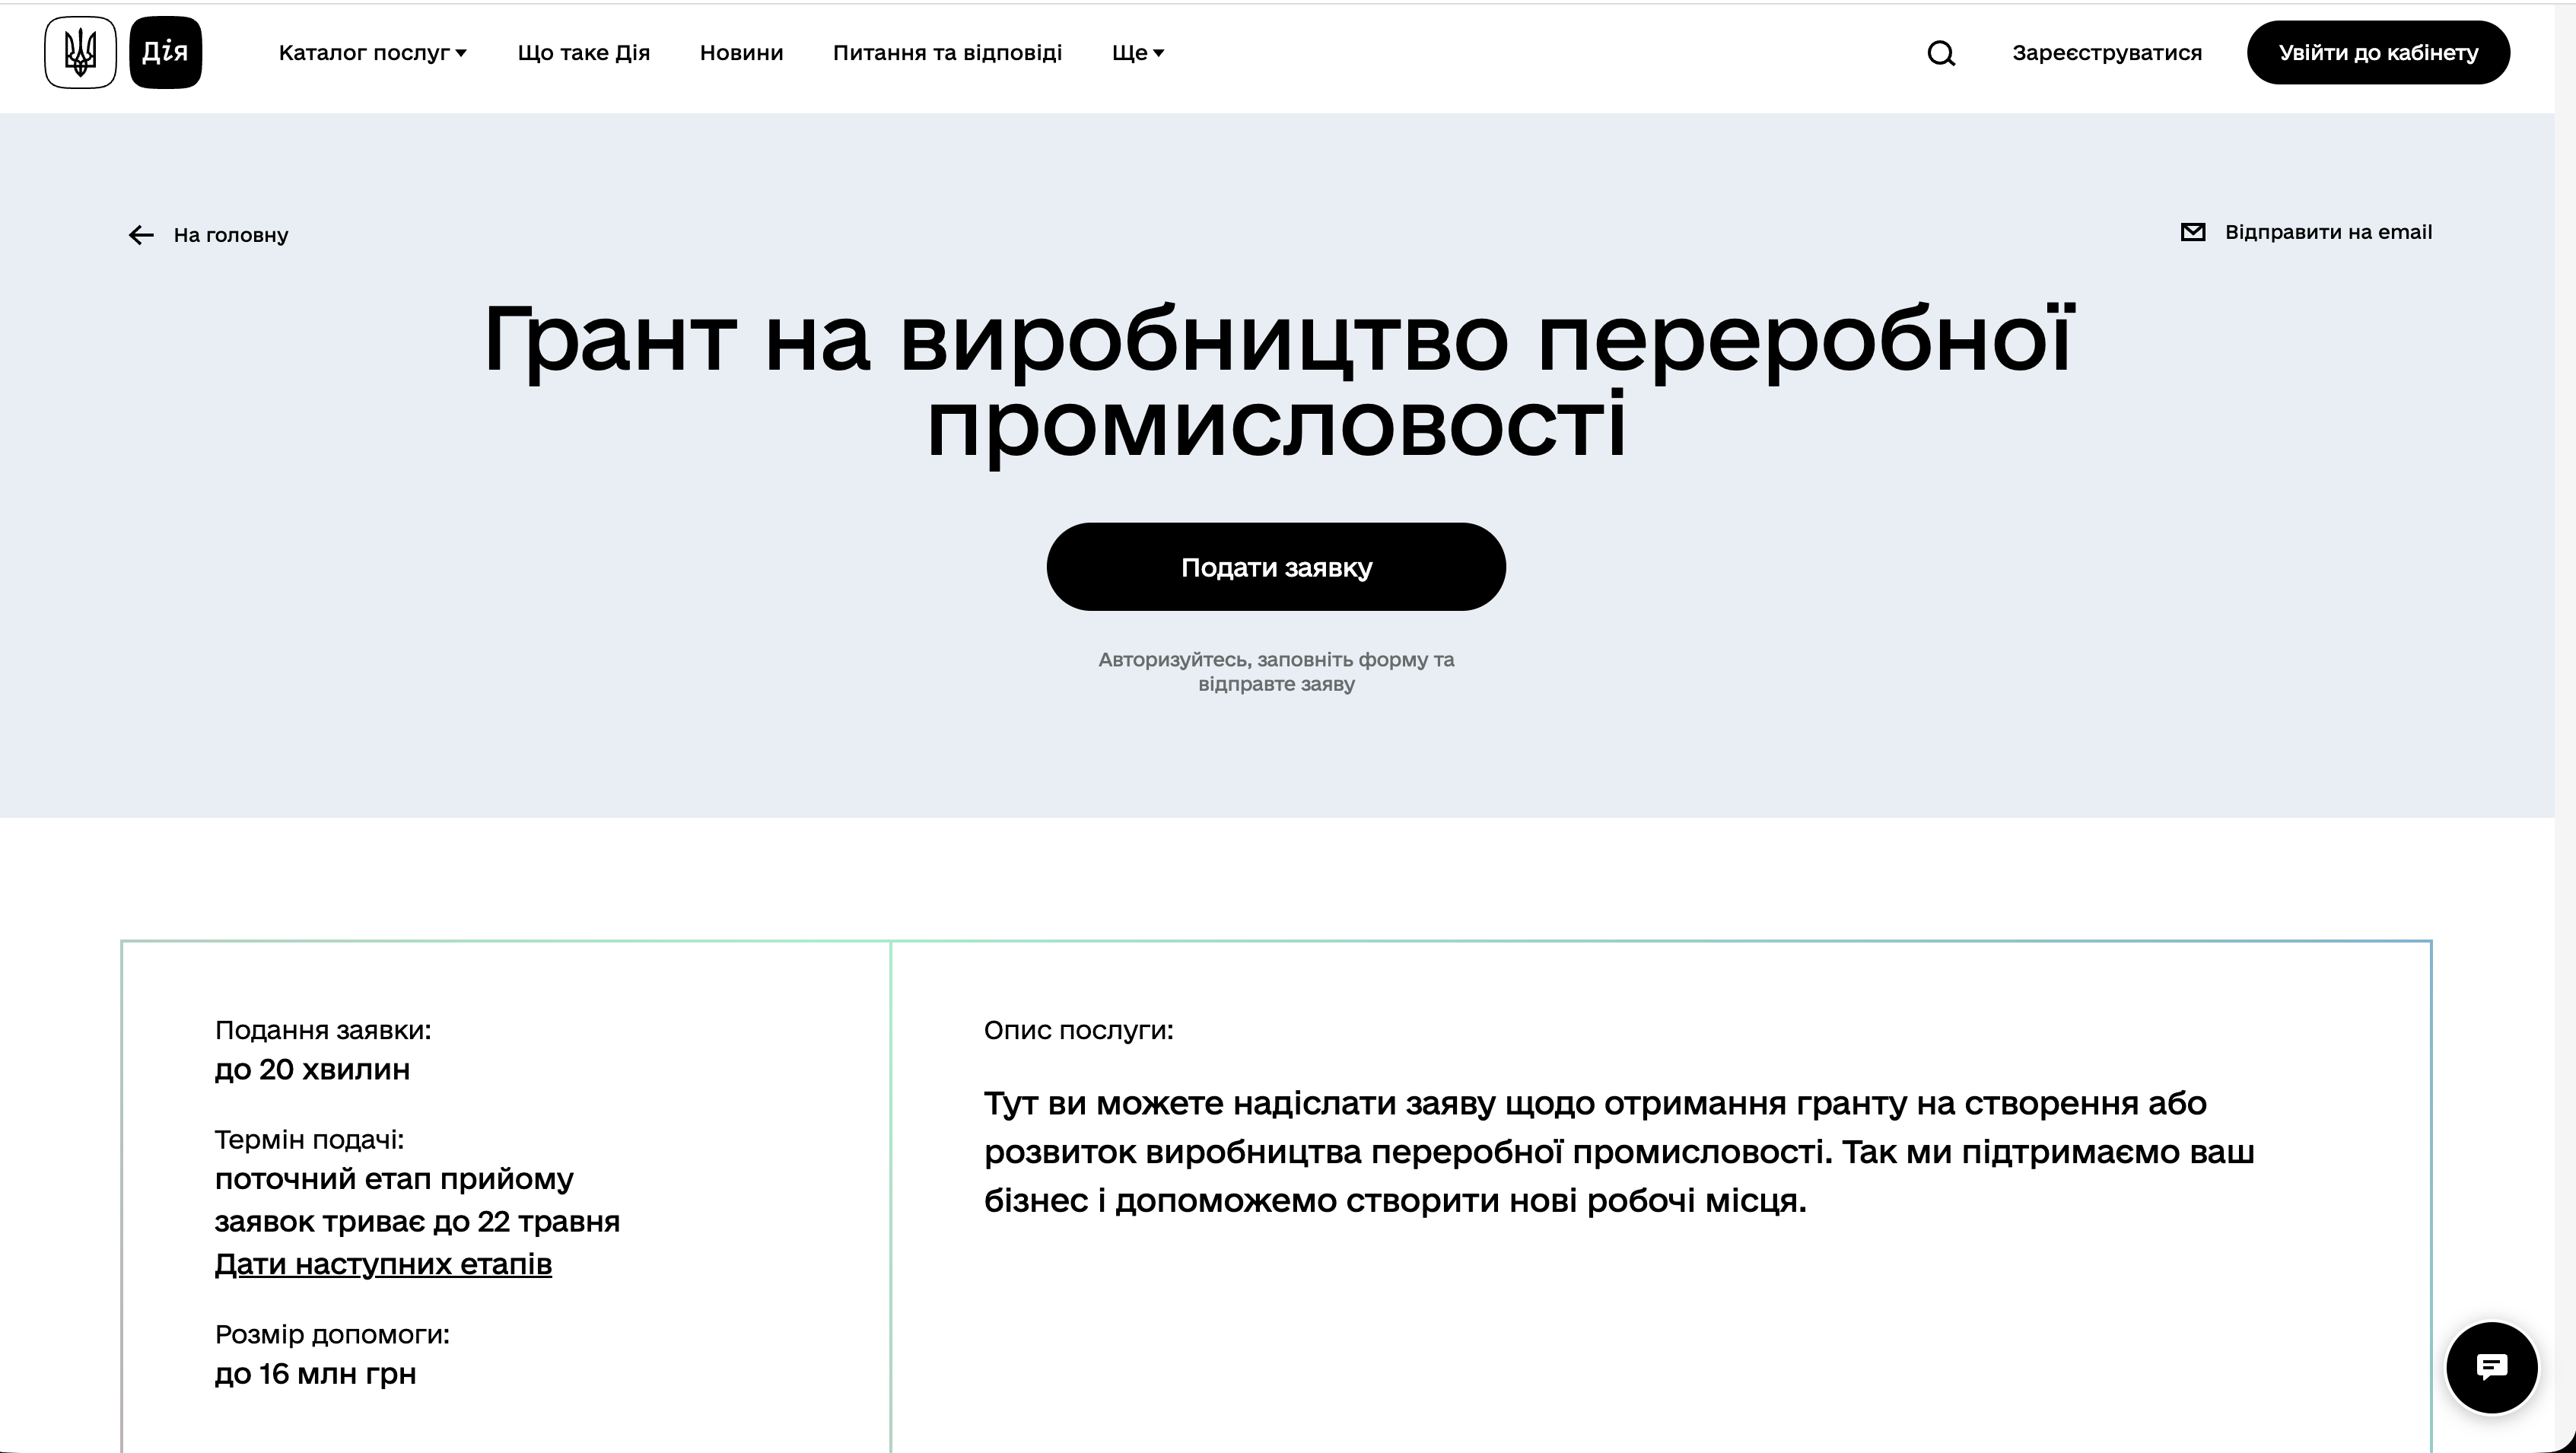This screenshot has width=2576, height=1453.
Task: Click the Ukrainian trident emblem logo
Action: [x=80, y=52]
